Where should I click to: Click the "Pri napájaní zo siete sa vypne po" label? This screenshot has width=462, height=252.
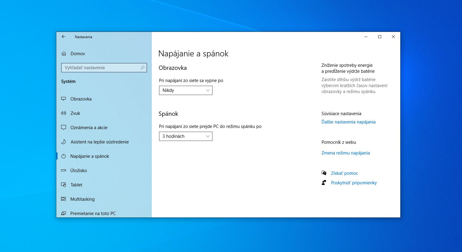(x=191, y=81)
